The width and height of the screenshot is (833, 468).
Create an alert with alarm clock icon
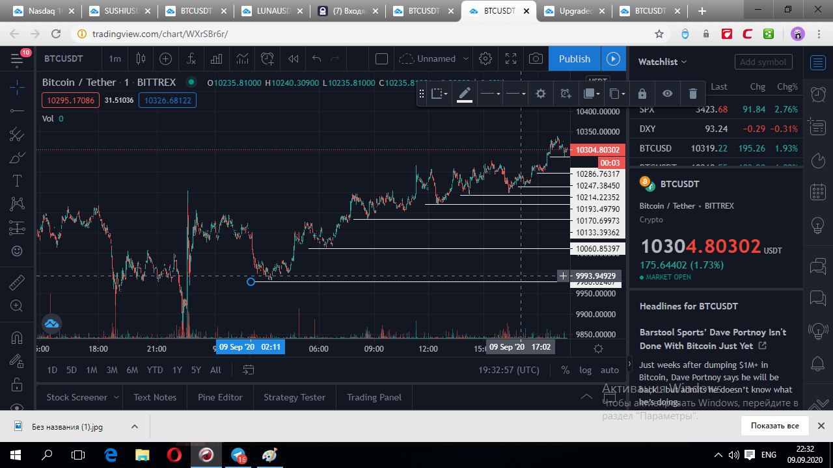coord(267,59)
